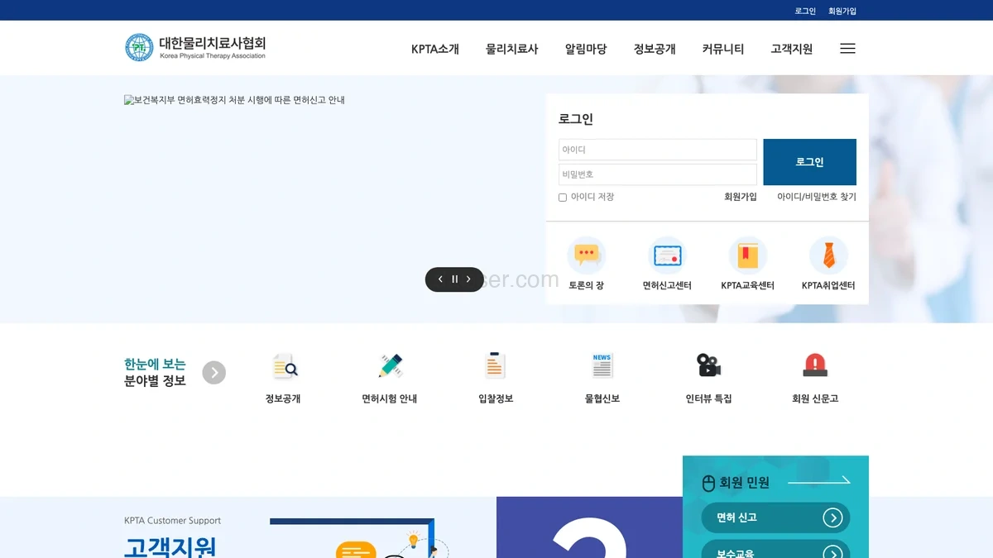Focus the 비밀번호 input field
The width and height of the screenshot is (993, 558).
click(658, 174)
